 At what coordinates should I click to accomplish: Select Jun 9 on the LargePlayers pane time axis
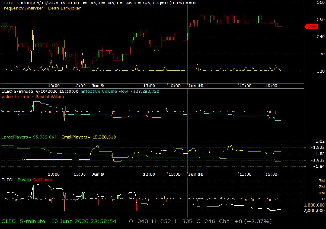[x=98, y=174]
